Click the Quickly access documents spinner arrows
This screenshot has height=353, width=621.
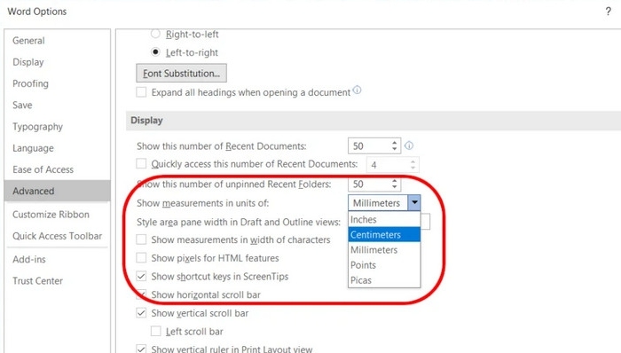(x=413, y=165)
